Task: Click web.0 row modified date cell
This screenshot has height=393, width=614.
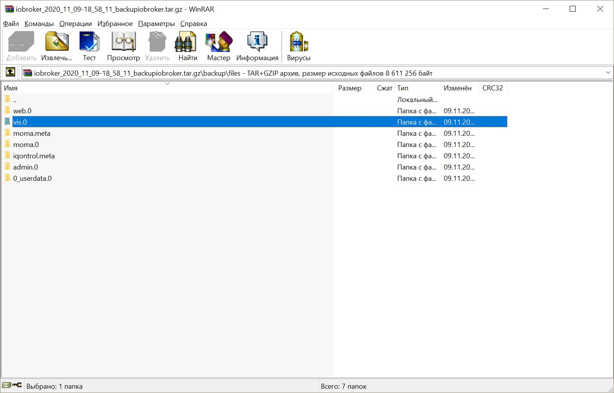Action: pos(459,111)
